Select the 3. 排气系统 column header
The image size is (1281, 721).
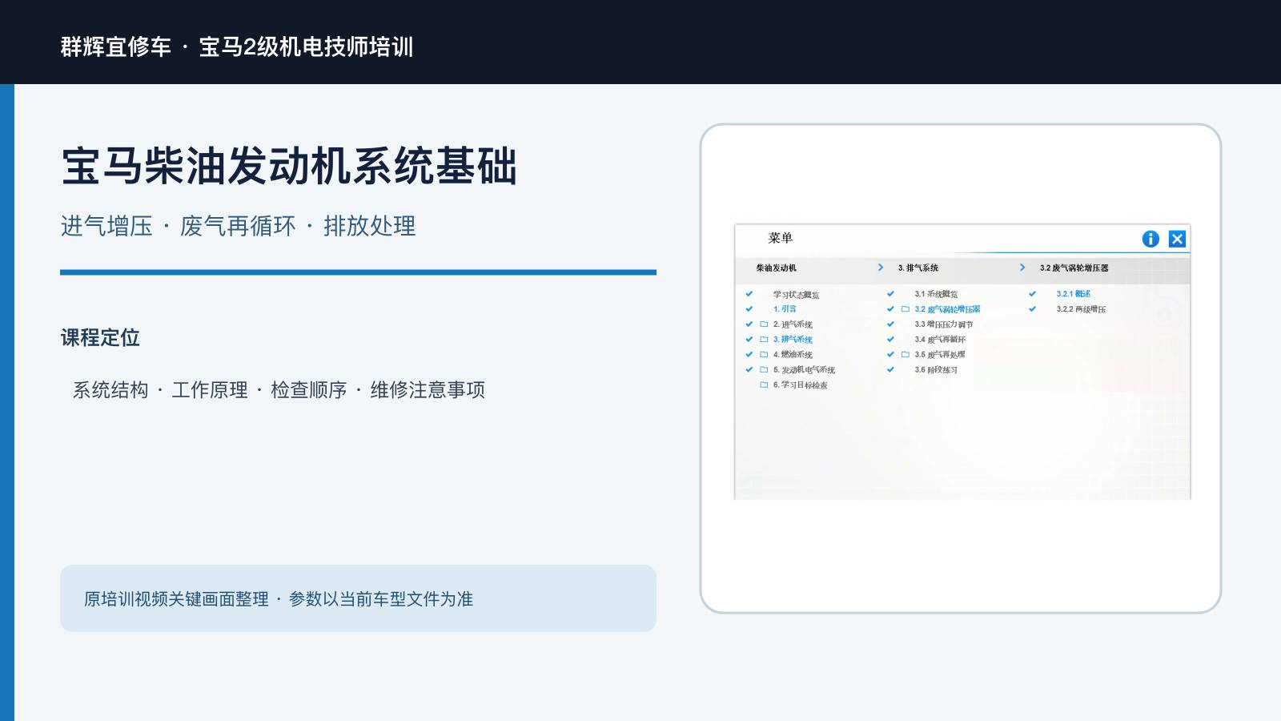point(918,268)
